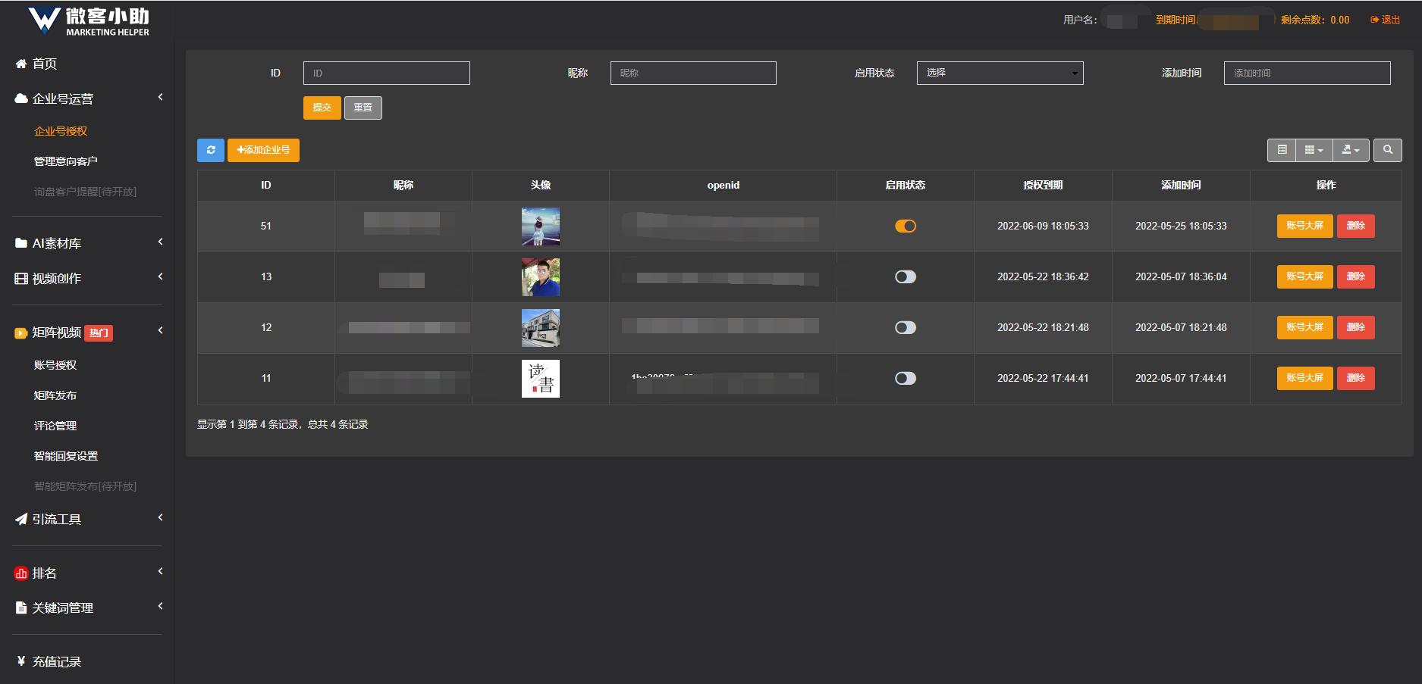Open the search magnifier icon button

coord(1388,150)
